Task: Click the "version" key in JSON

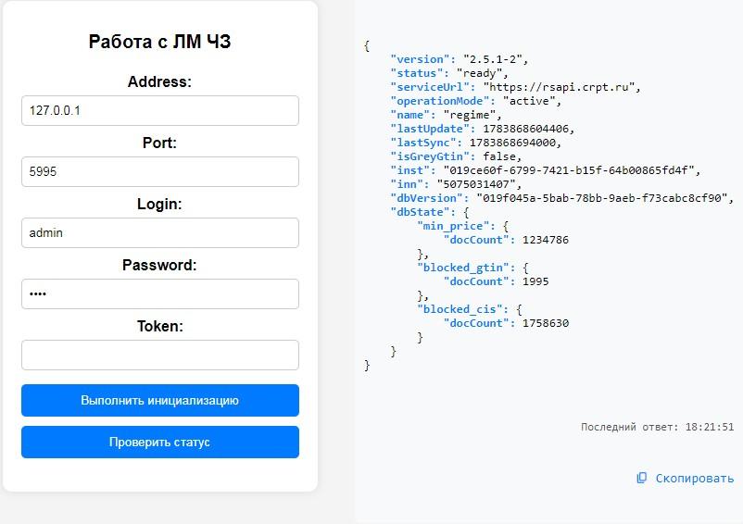Action: coord(420,59)
